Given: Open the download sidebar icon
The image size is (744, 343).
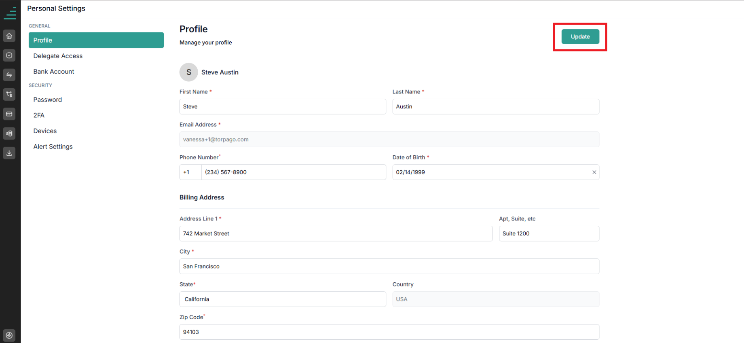Looking at the screenshot, I should [9, 153].
